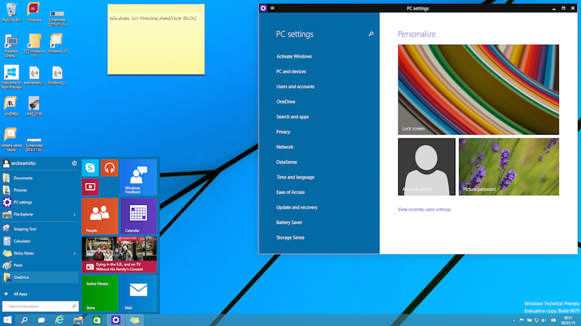Open OneDrive from Start menu list
Screen dimensions: 581x326
click(x=40, y=277)
